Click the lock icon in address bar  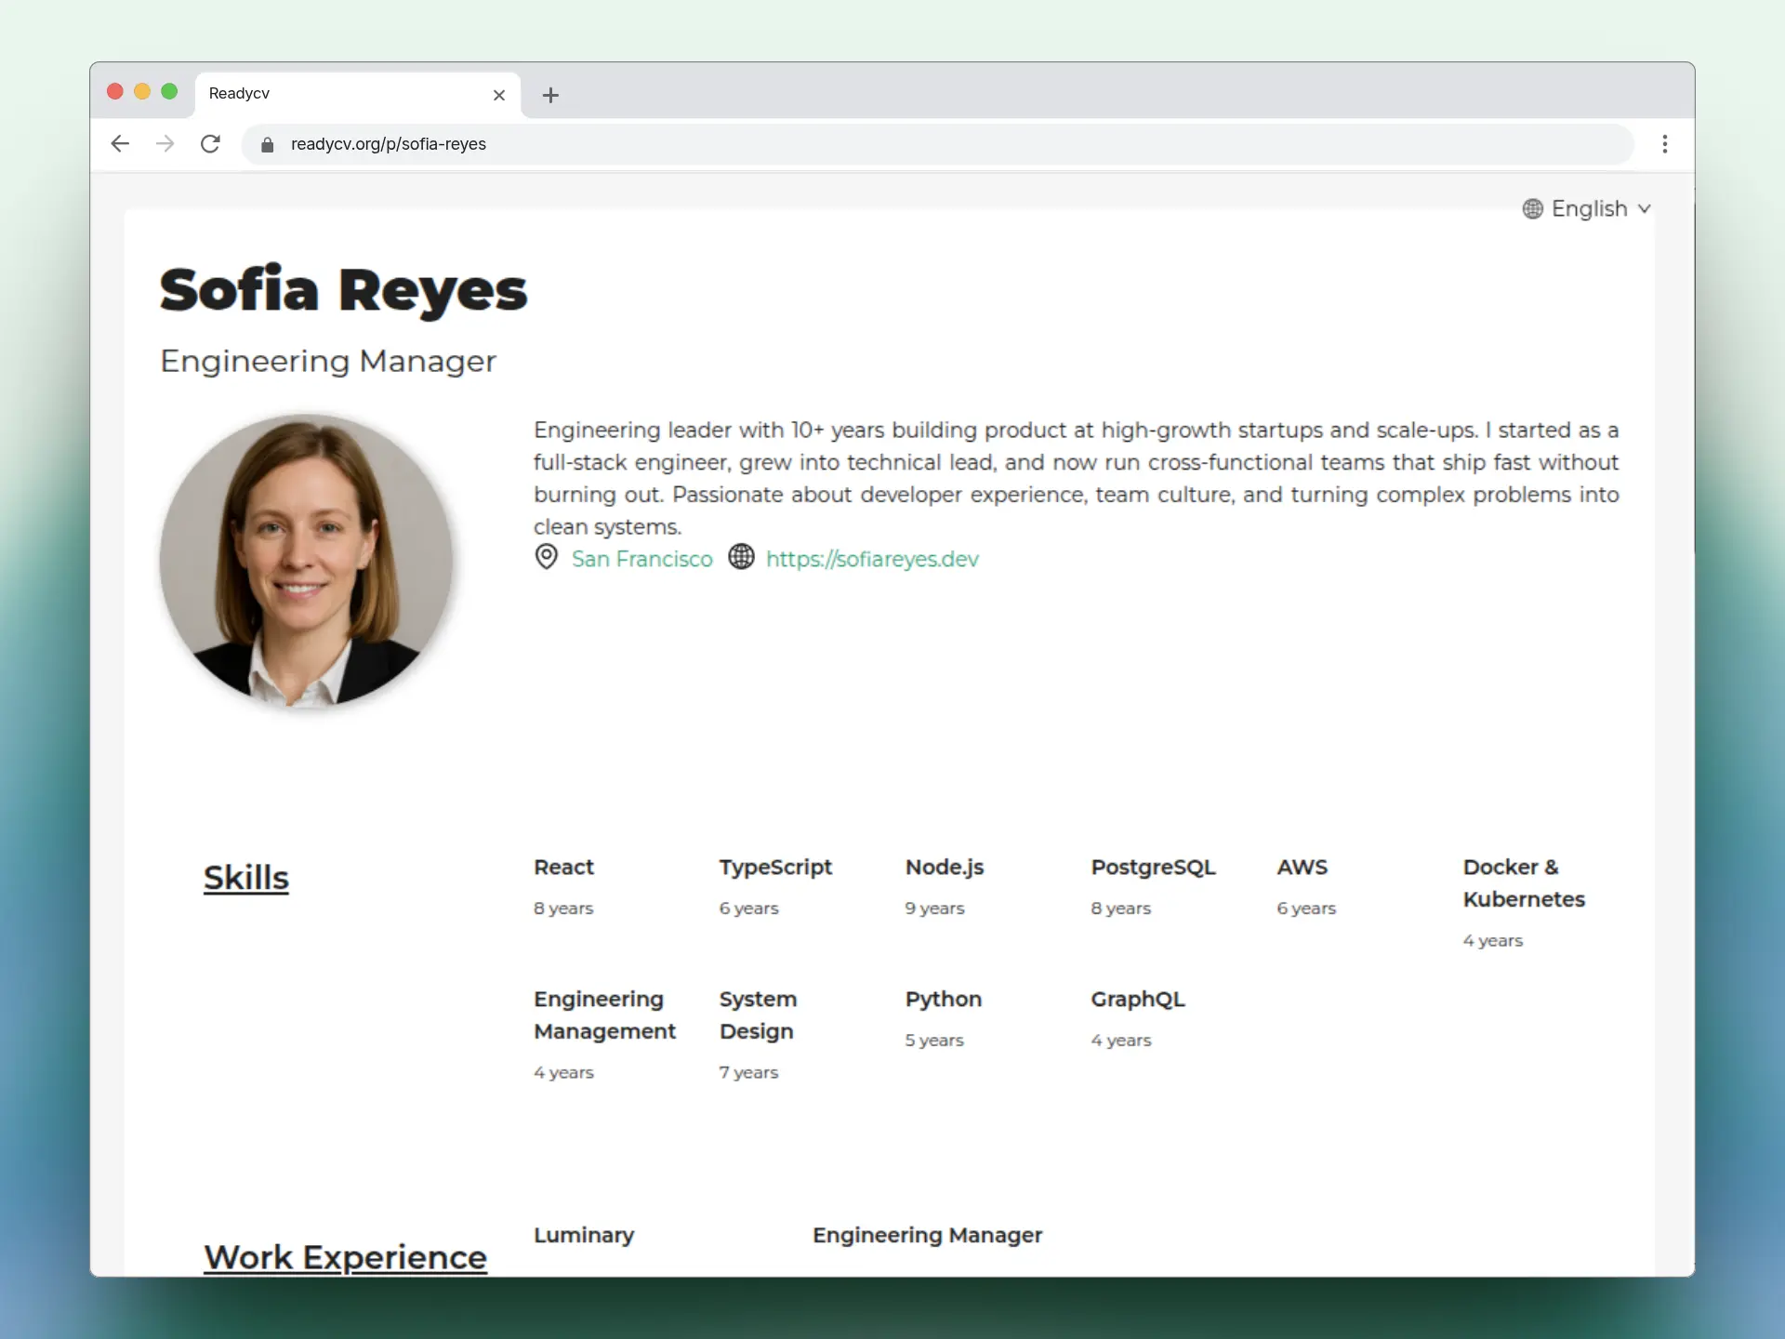268,145
